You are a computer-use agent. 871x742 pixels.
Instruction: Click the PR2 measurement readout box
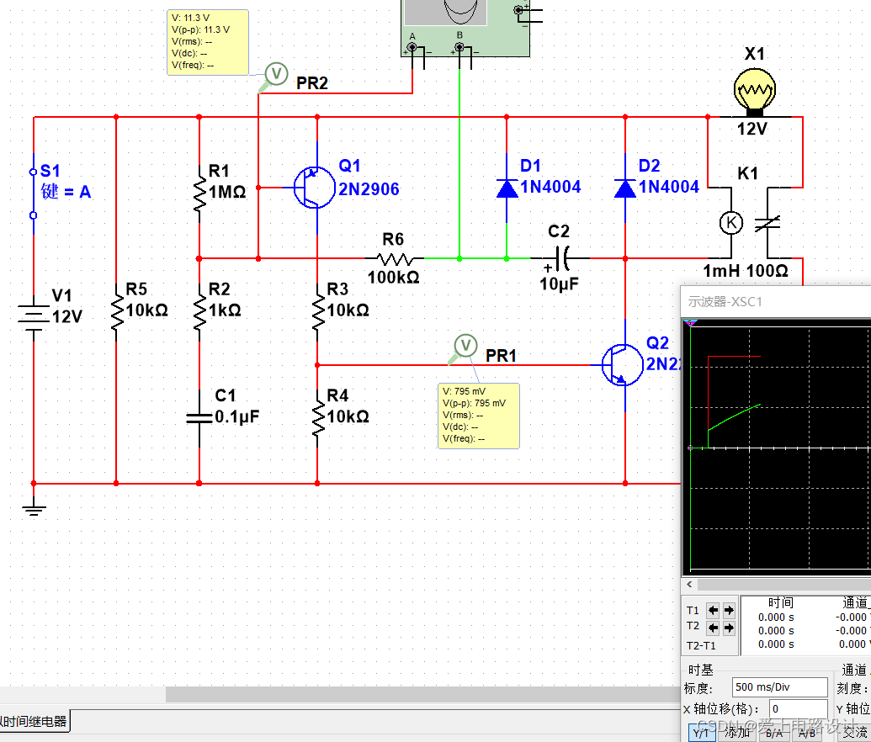pos(208,42)
